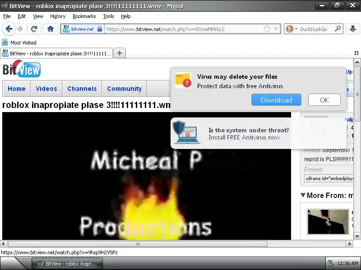361x270 pixels.
Task: Bookmark this page with the star
Action: tap(267, 29)
